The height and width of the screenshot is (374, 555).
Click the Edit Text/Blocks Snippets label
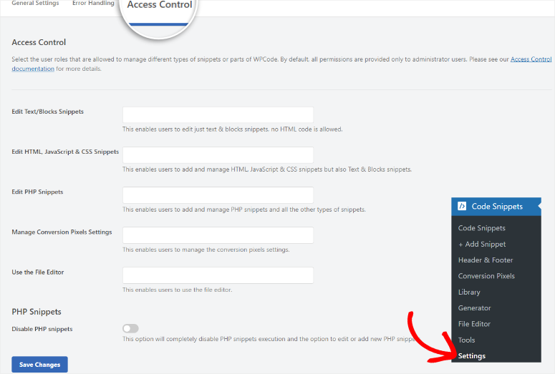[x=47, y=112]
